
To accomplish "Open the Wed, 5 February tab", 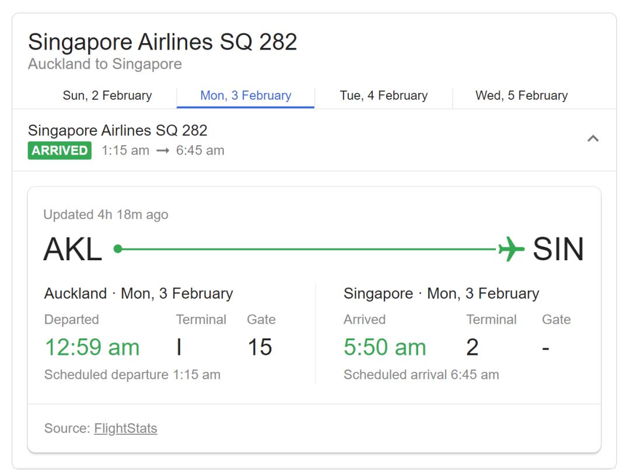I will tap(521, 96).
